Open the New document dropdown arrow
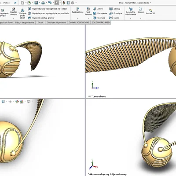The image size is (176, 176). pyautogui.click(x=26, y=3)
